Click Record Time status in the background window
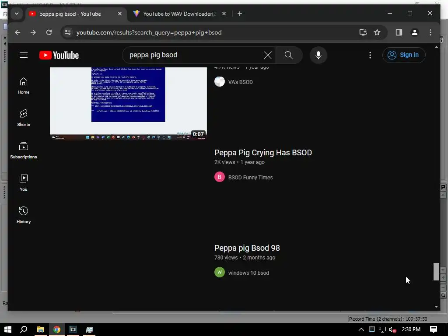448x336 pixels. pyautogui.click(x=388, y=319)
